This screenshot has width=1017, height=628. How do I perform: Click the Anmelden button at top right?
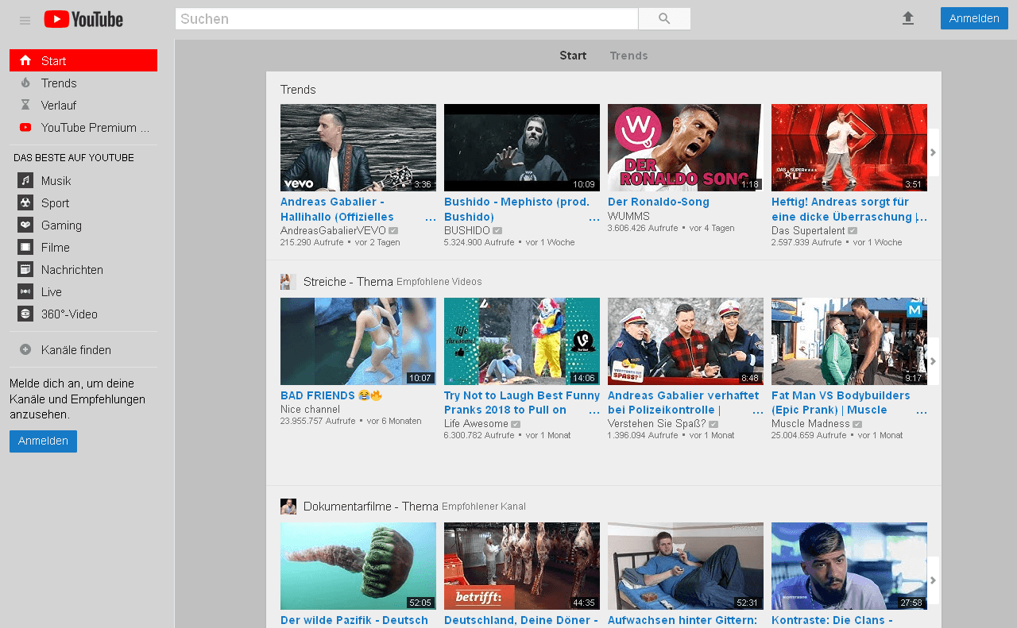[x=974, y=18]
